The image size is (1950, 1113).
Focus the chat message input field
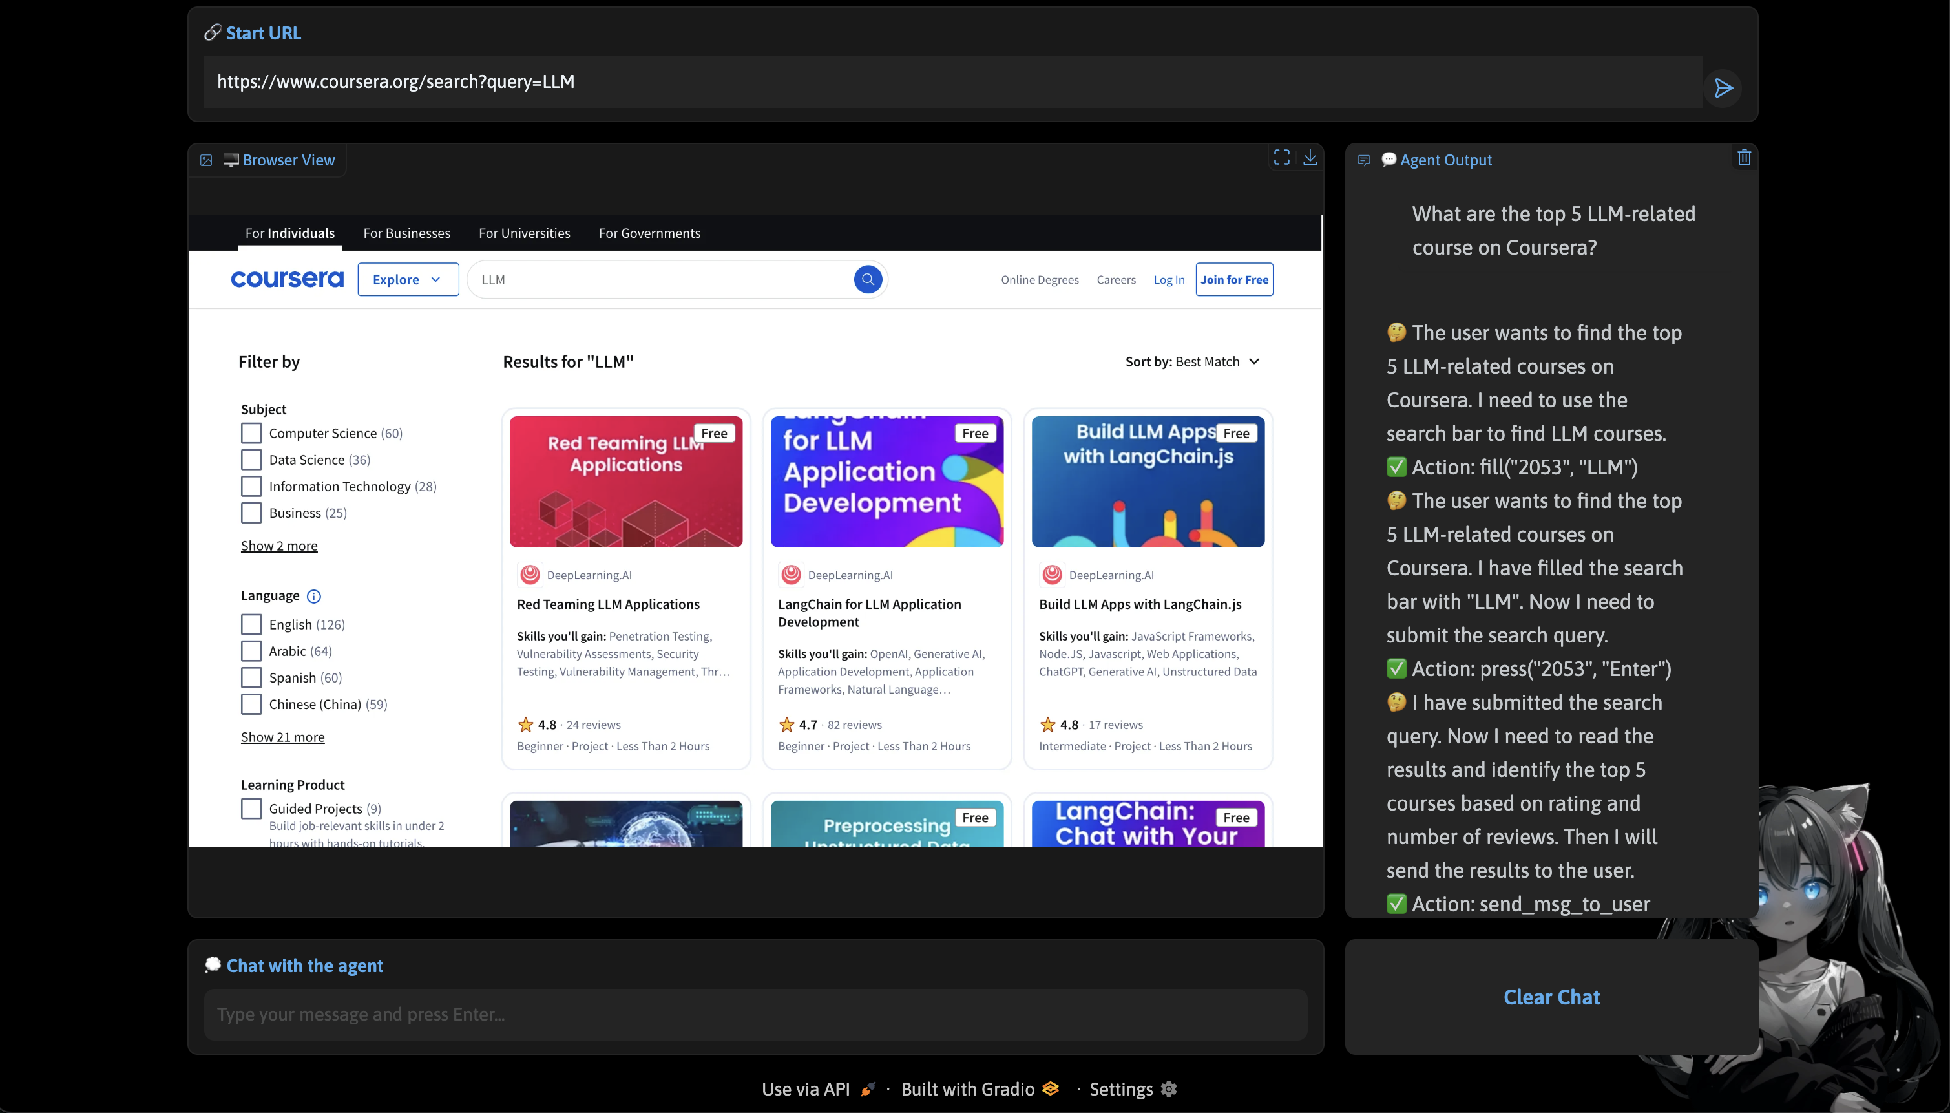pyautogui.click(x=755, y=1014)
